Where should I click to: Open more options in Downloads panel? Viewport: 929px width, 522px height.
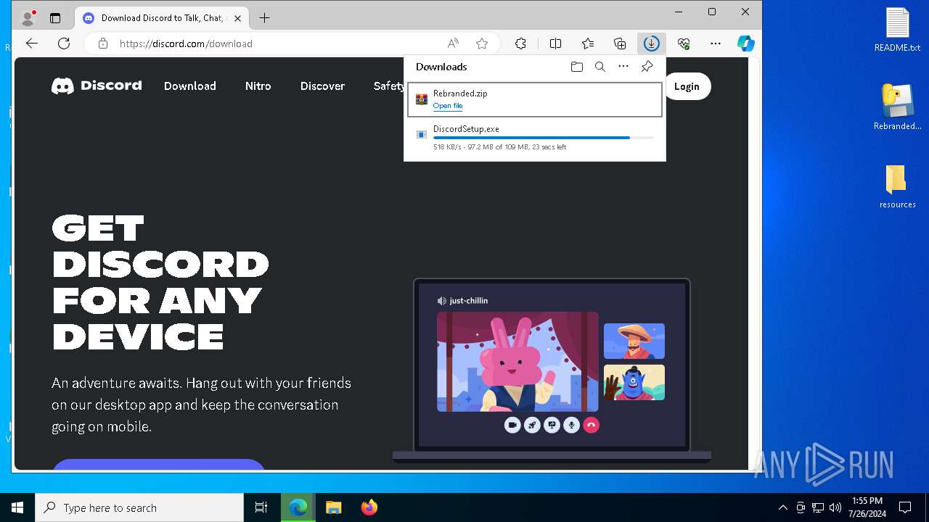[623, 67]
